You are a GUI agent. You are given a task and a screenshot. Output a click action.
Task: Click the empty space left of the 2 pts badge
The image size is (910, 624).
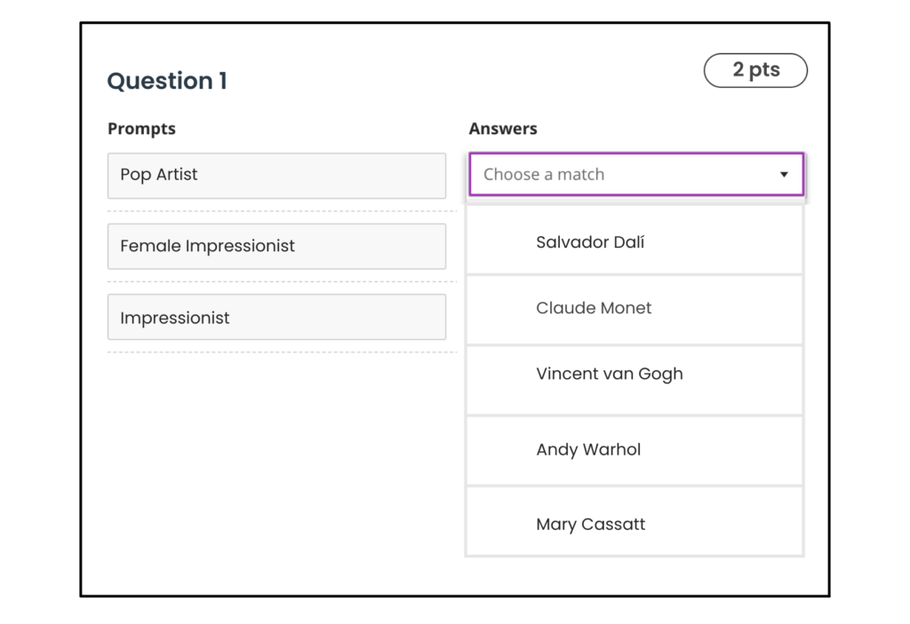(533, 73)
